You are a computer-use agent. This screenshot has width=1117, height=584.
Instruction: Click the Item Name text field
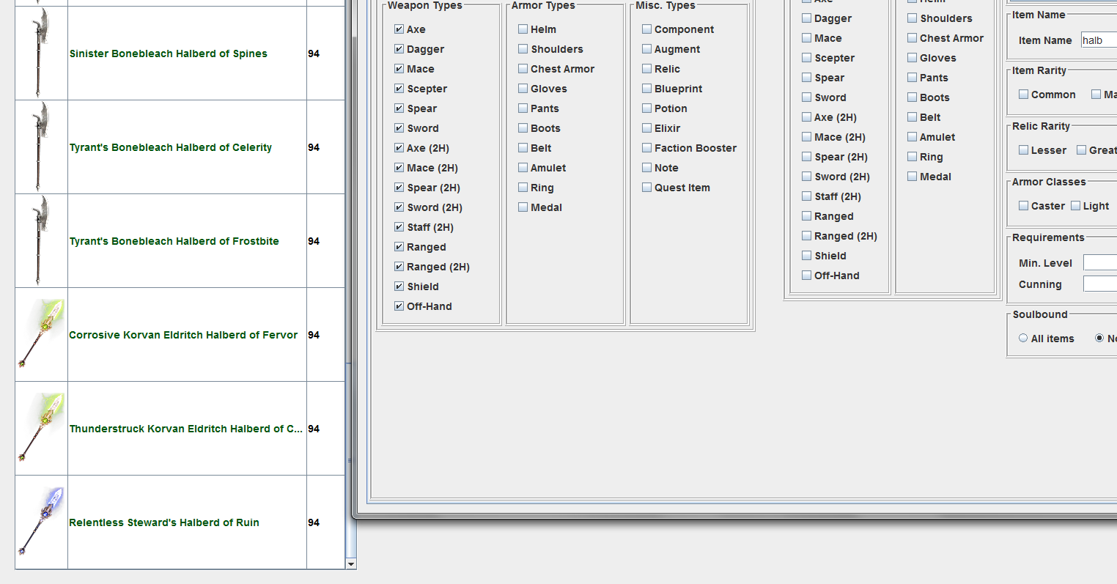(x=1098, y=40)
